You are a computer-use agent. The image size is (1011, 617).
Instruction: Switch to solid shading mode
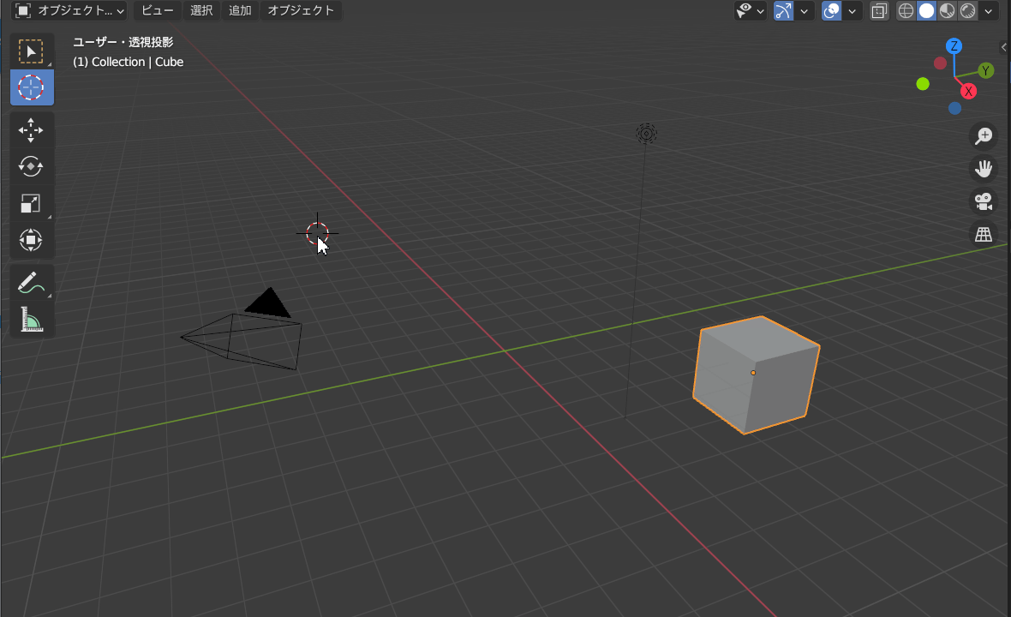click(926, 11)
